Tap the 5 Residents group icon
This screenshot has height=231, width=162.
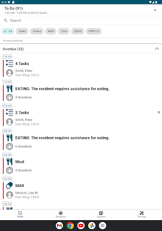pos(9,97)
